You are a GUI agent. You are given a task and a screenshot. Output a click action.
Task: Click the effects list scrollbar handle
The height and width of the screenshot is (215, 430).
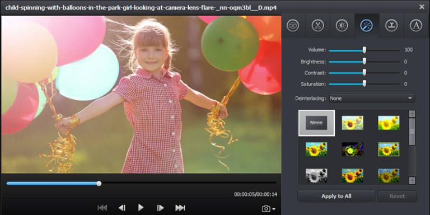coord(412,132)
